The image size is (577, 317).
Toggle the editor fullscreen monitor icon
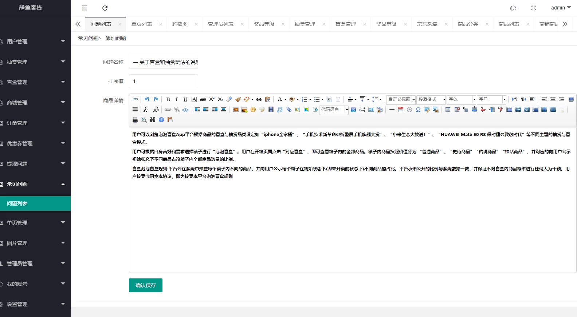[571, 99]
